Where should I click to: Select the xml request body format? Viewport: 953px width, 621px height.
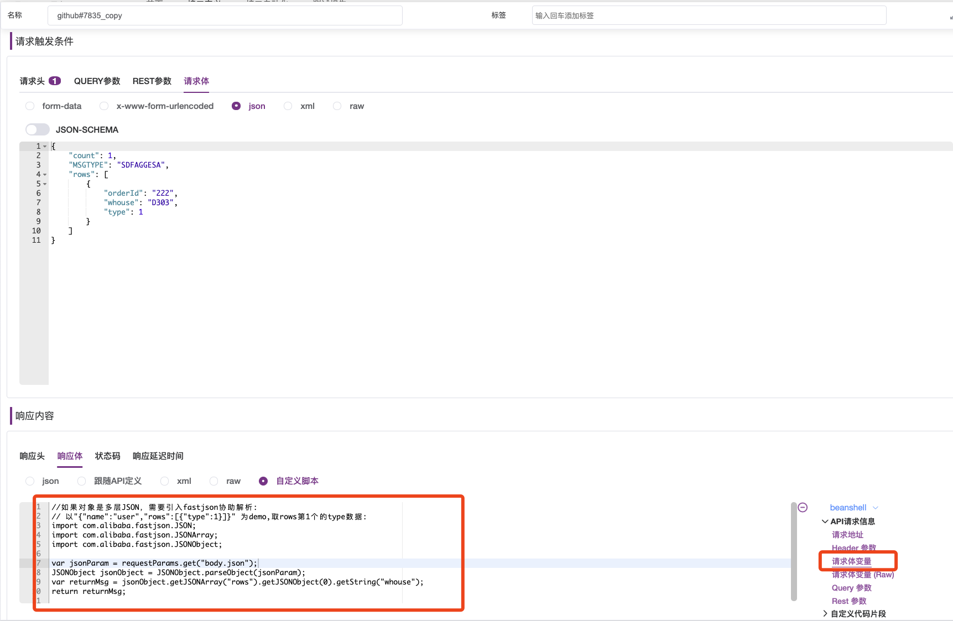[288, 106]
